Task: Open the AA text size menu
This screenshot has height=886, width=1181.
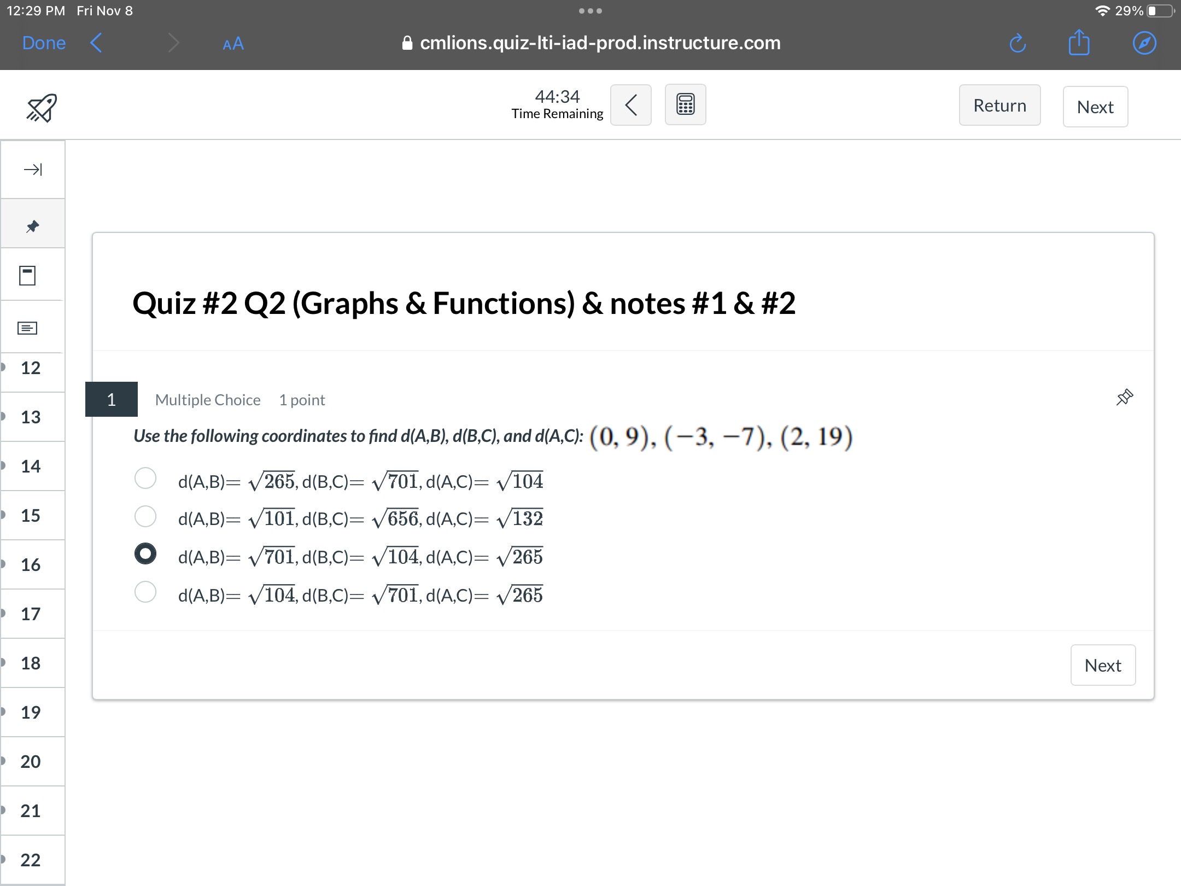Action: pyautogui.click(x=233, y=43)
